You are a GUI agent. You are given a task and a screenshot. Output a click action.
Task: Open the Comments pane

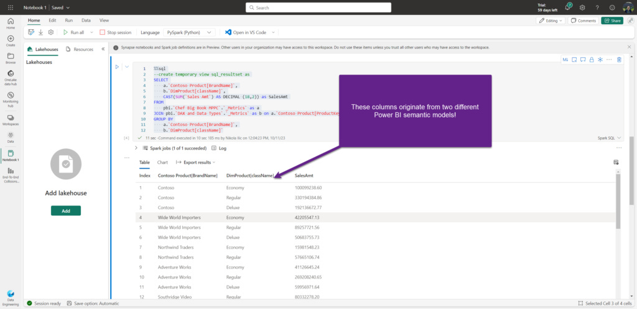click(584, 20)
